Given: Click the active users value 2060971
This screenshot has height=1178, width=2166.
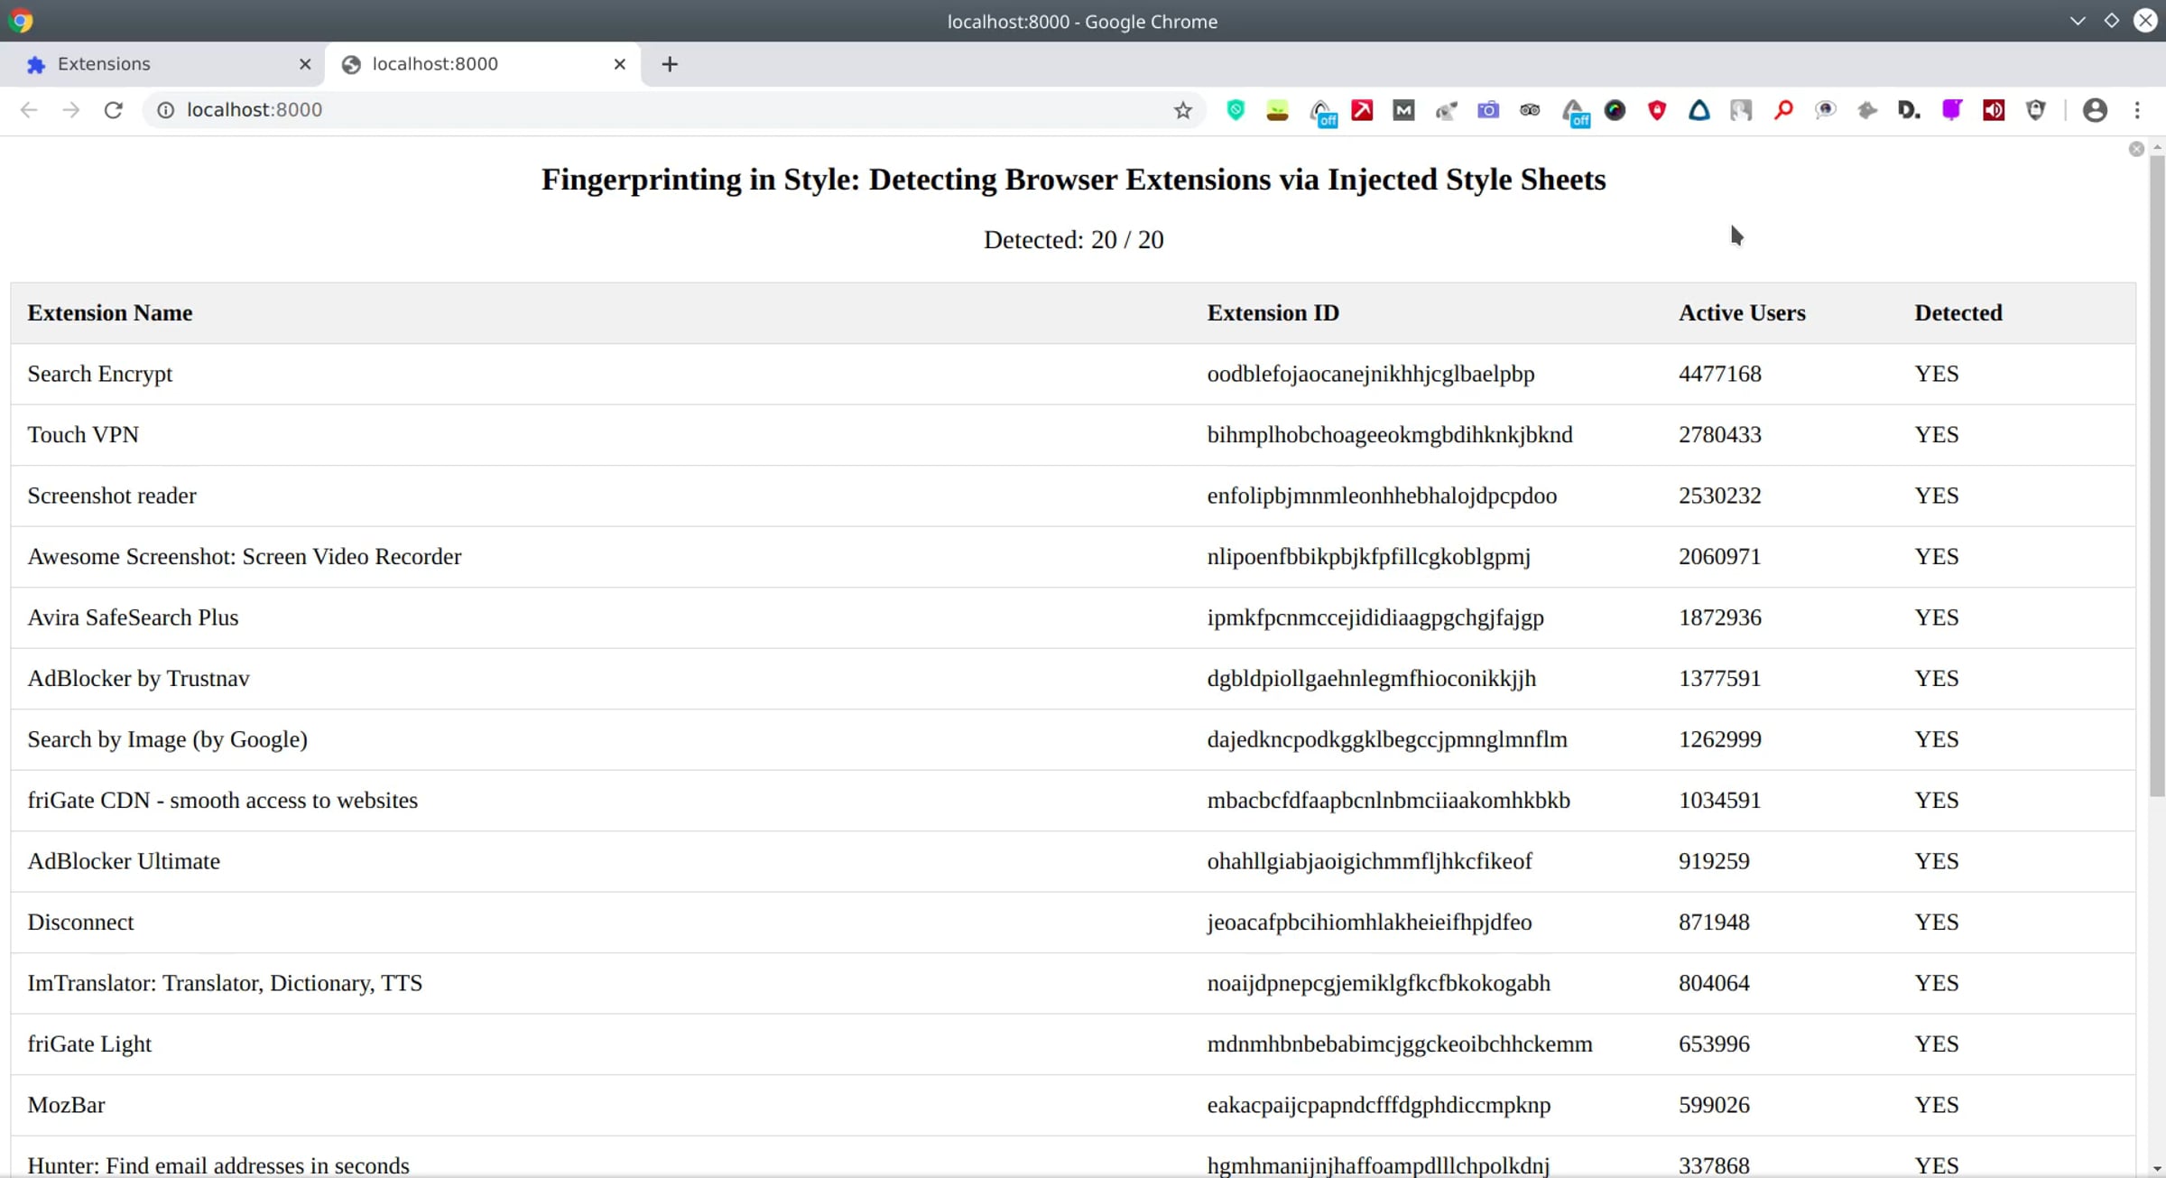Looking at the screenshot, I should click(1719, 557).
